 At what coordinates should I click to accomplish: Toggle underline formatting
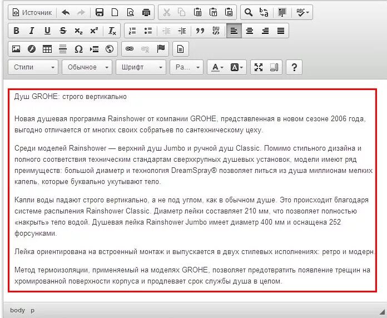pos(47,31)
